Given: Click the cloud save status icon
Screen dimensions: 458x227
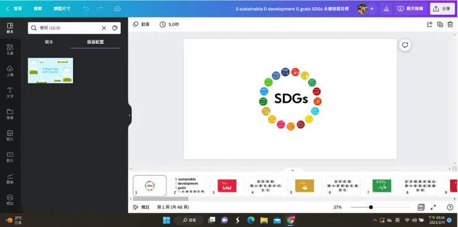Looking at the screenshot, I should [x=117, y=9].
